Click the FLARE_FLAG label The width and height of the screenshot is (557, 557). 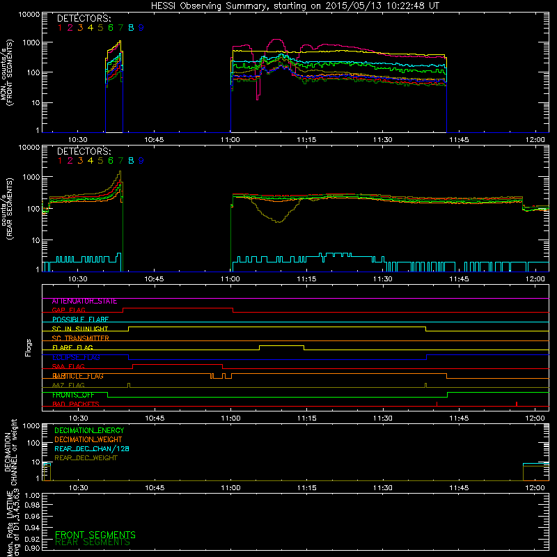click(72, 347)
